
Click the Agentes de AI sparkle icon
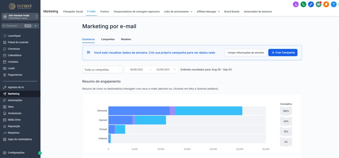click(5, 87)
